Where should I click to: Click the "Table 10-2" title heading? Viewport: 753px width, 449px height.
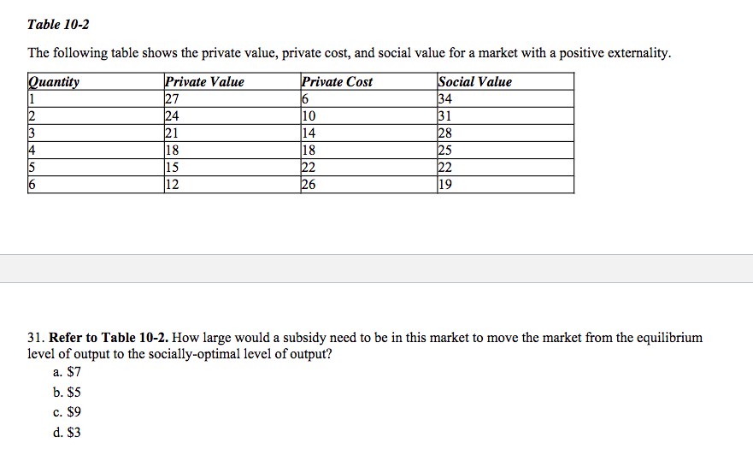tap(58, 24)
